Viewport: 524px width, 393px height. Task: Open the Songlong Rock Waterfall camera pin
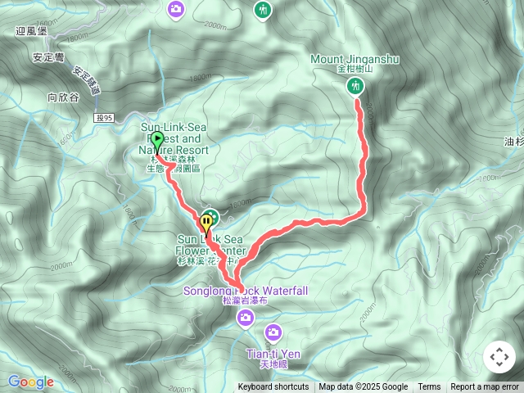coord(246,318)
